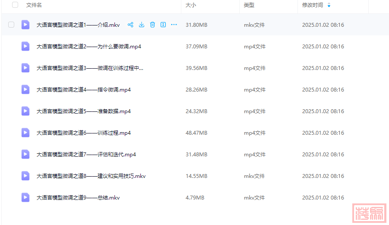Viewport: 389px width, 225px height.
Task: Check the checkbox for 介绍.mkv row
Action: [x=11, y=25]
